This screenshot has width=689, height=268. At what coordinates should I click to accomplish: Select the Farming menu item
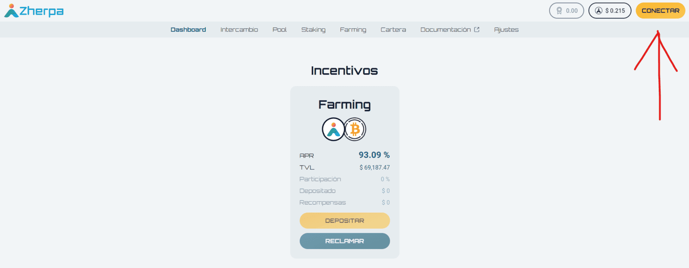coord(353,30)
